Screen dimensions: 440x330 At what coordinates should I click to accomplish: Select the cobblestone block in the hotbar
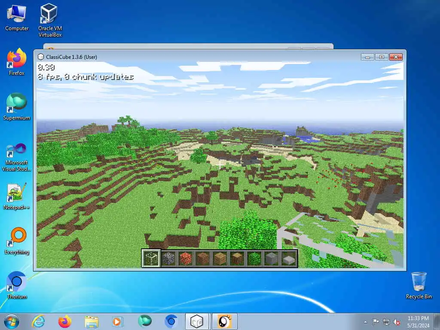coord(168,258)
